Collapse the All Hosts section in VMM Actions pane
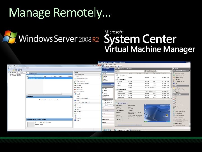This screenshot has width=202, height=152. (188, 86)
